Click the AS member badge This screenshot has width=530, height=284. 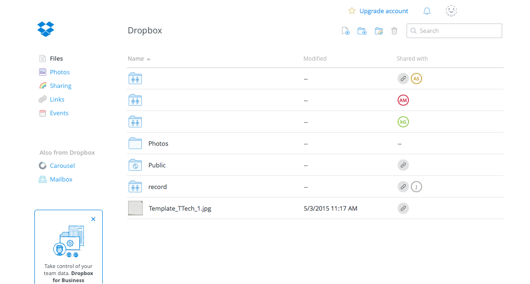[x=416, y=79]
